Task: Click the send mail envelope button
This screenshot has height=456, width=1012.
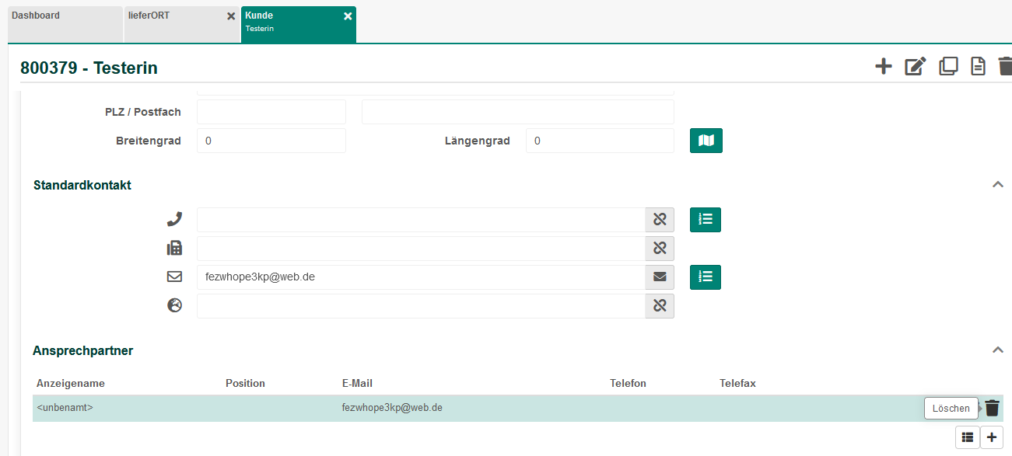Action: (x=660, y=277)
